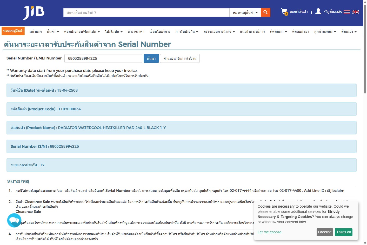The image size is (367, 245).
Task: Click ระยะเวลาประกัน 1Y warranty row
Action: click(x=182, y=165)
